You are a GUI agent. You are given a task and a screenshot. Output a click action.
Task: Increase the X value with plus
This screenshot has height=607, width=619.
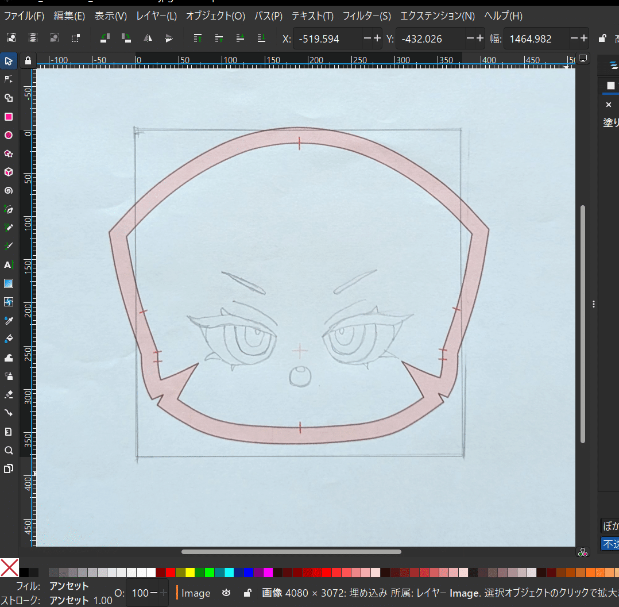tap(377, 39)
